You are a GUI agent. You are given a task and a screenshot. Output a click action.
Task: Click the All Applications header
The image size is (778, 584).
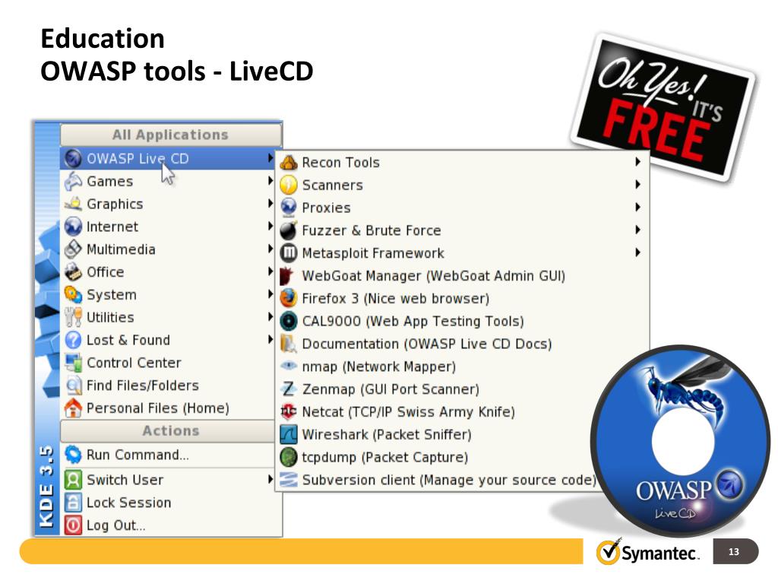click(x=171, y=135)
